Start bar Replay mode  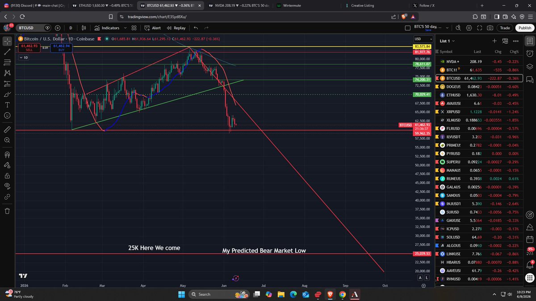[x=176, y=28]
